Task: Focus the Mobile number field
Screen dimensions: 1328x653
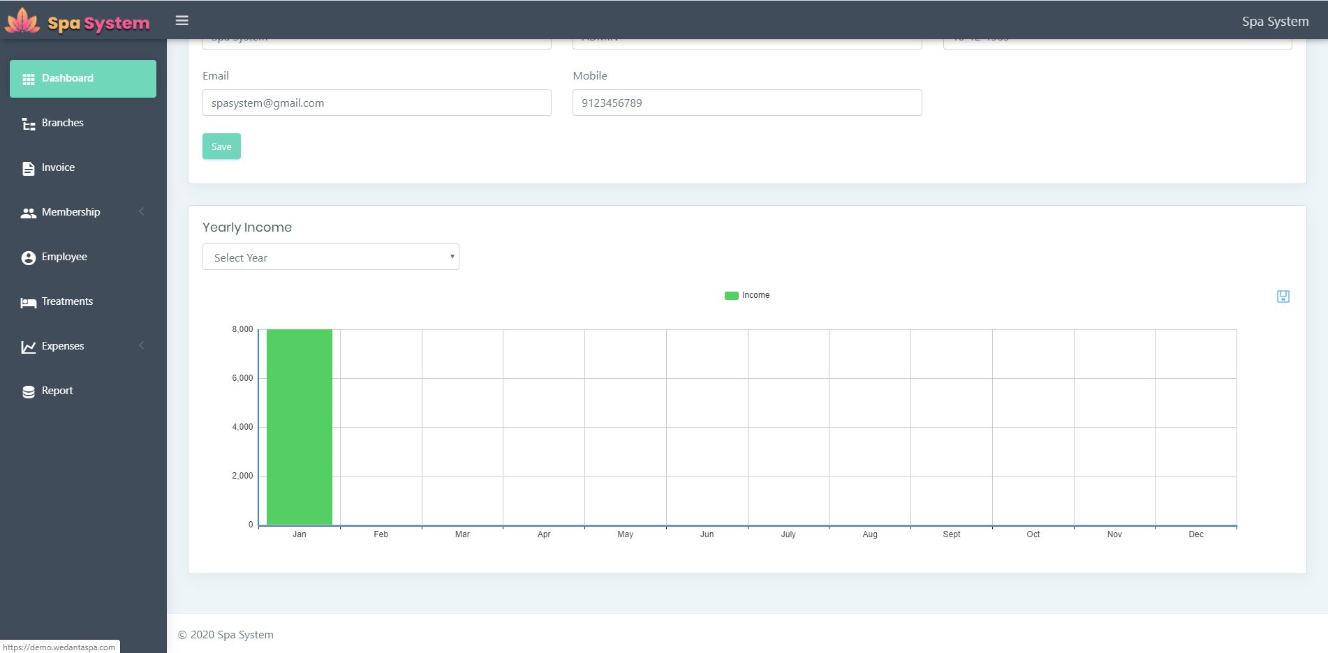Action: (746, 103)
